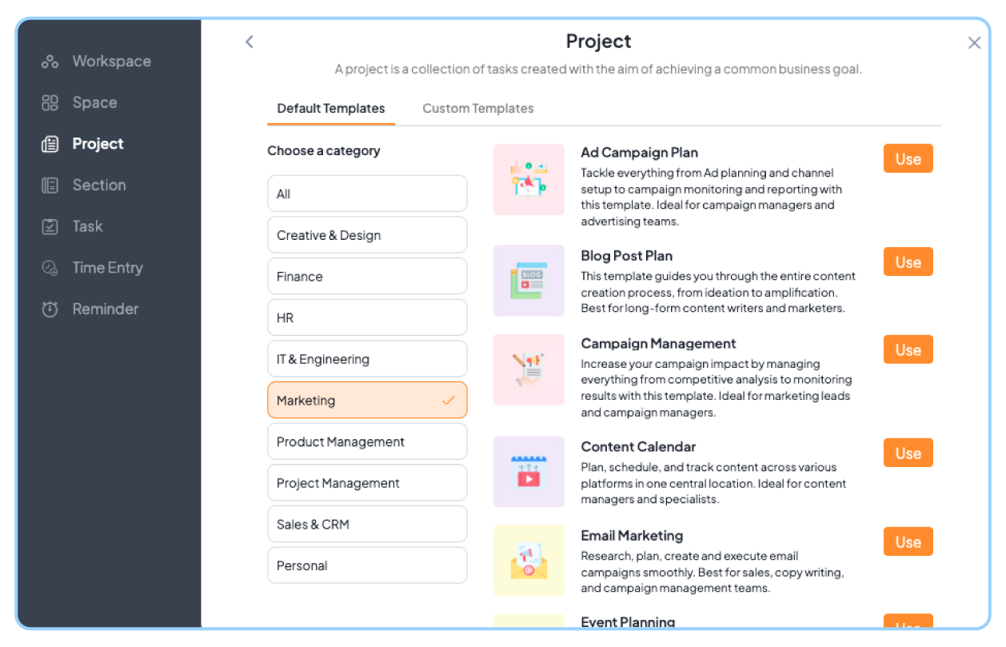Choose the HR category
This screenshot has width=1006, height=647.
[x=367, y=318]
